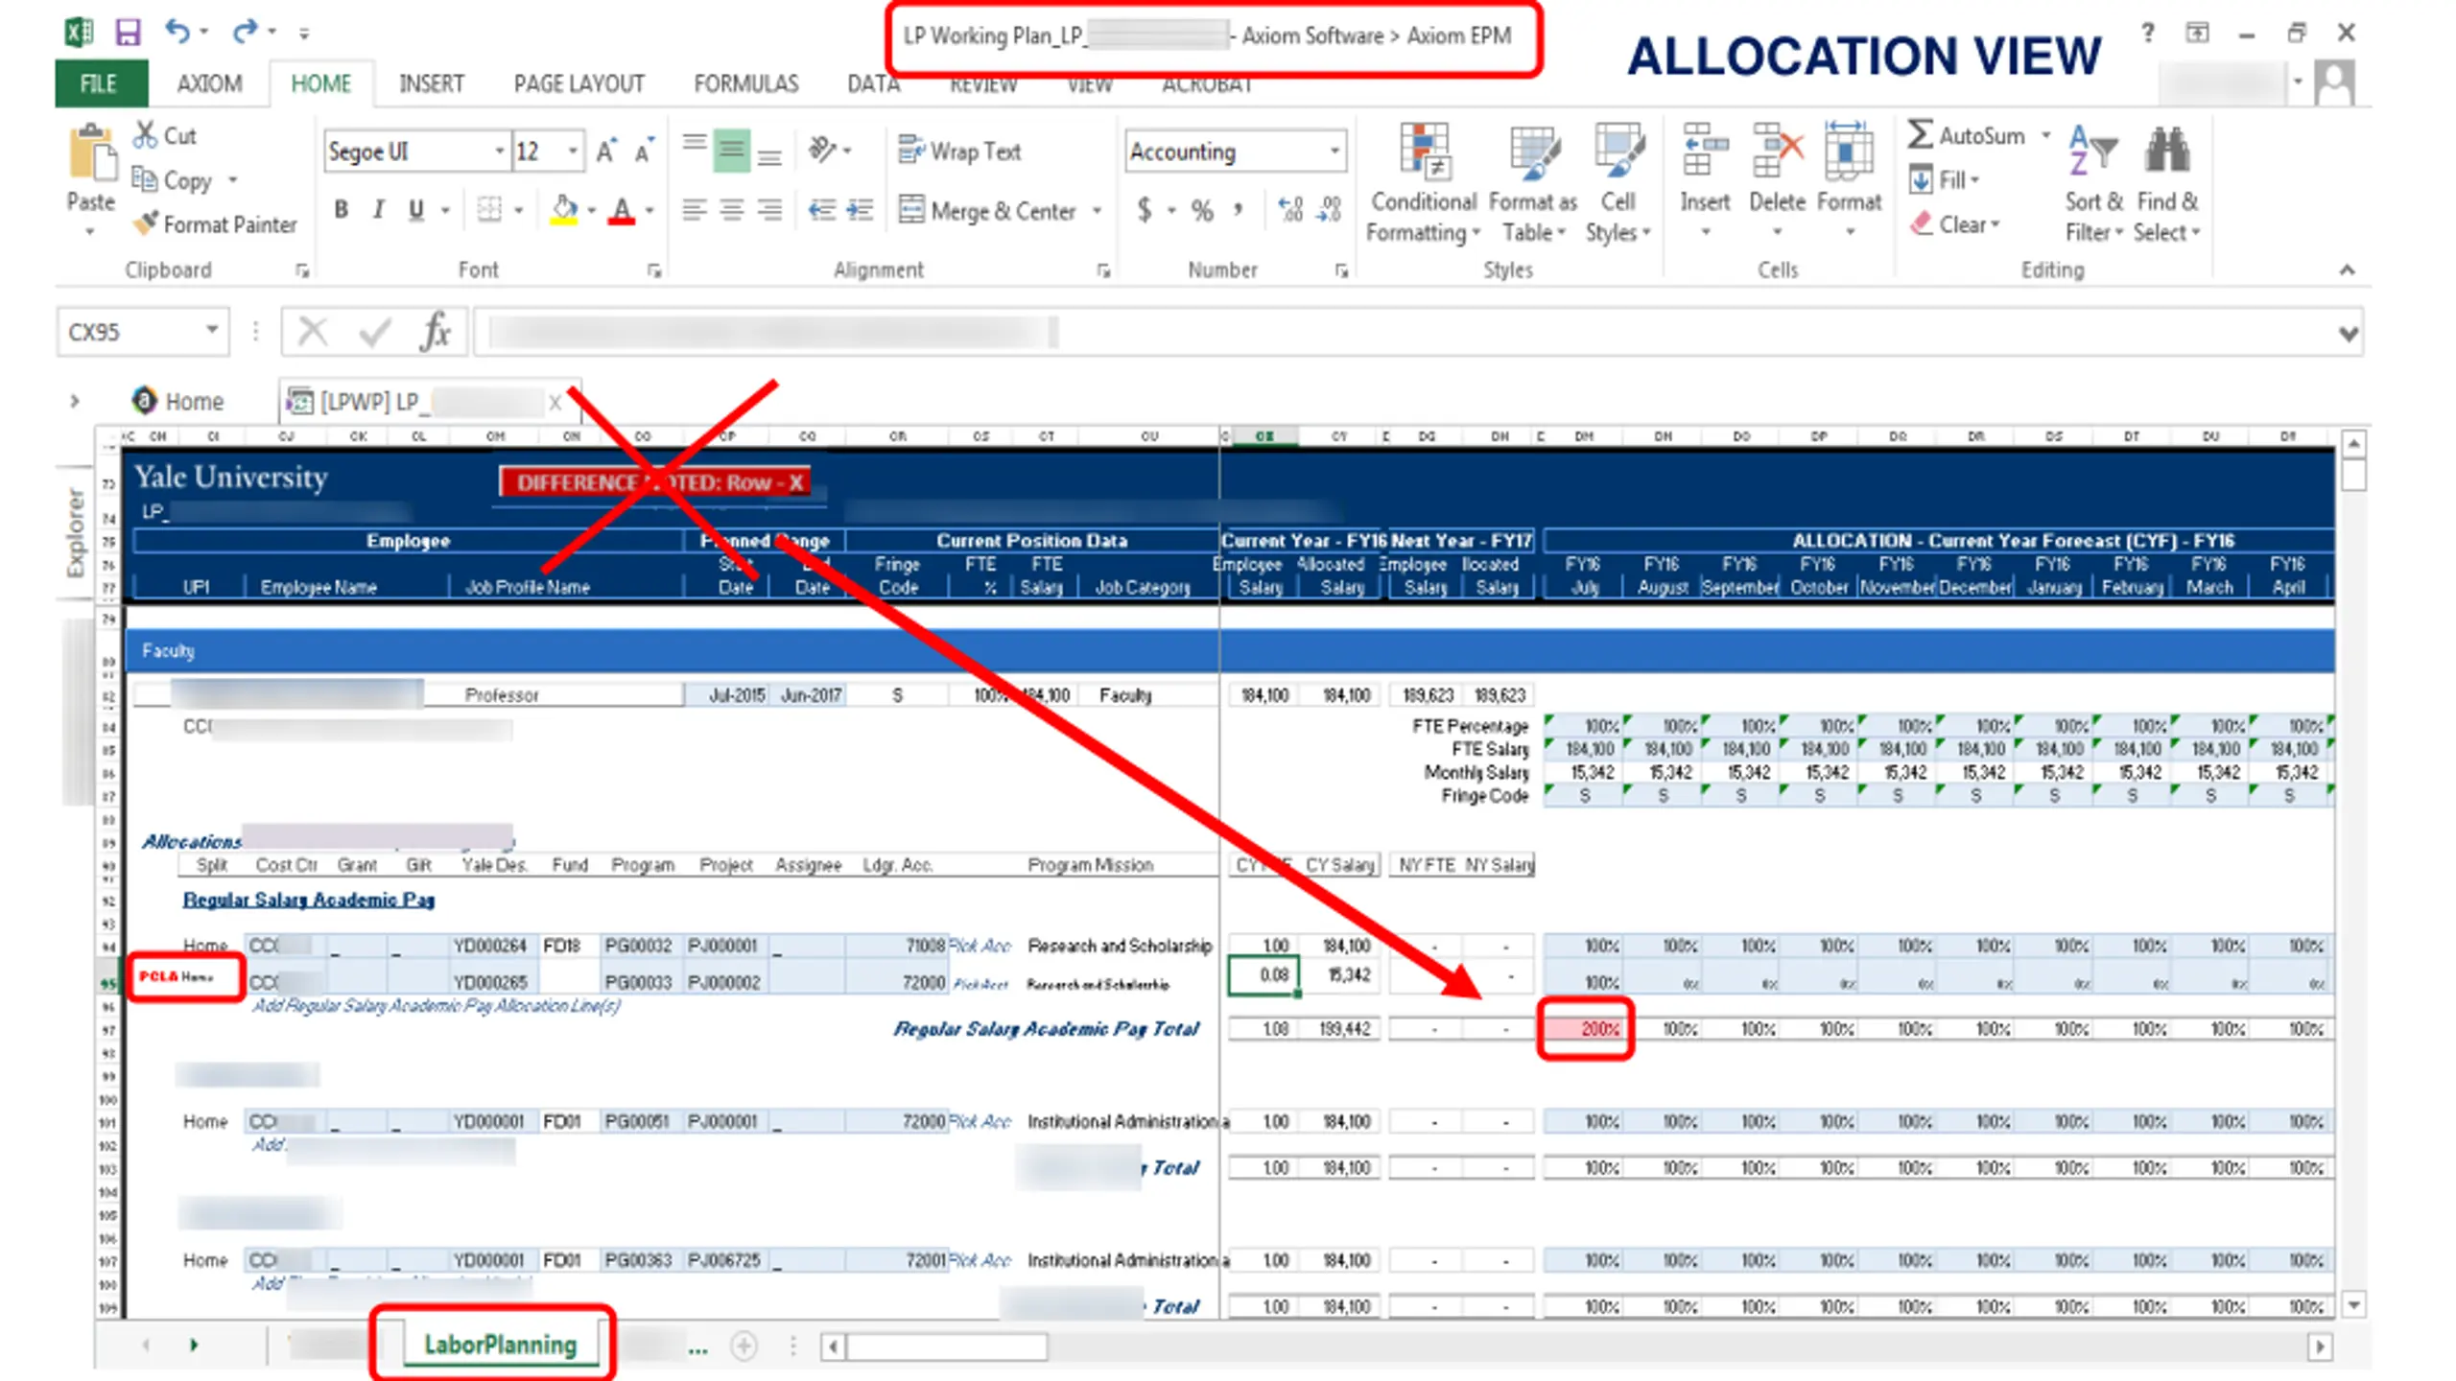Open Sort & Filter tool
Image resolution: width=2456 pixels, height=1381 pixels.
[2093, 182]
